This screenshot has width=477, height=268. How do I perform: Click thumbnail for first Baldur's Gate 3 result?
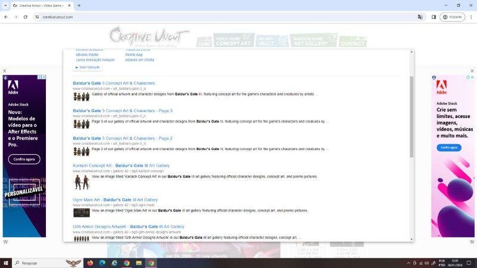(82, 96)
